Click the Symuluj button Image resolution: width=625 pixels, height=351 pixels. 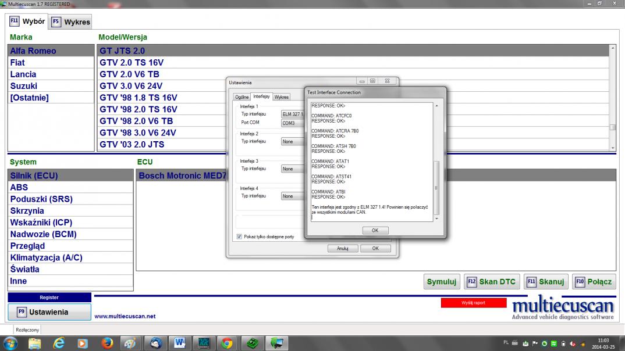pos(442,282)
